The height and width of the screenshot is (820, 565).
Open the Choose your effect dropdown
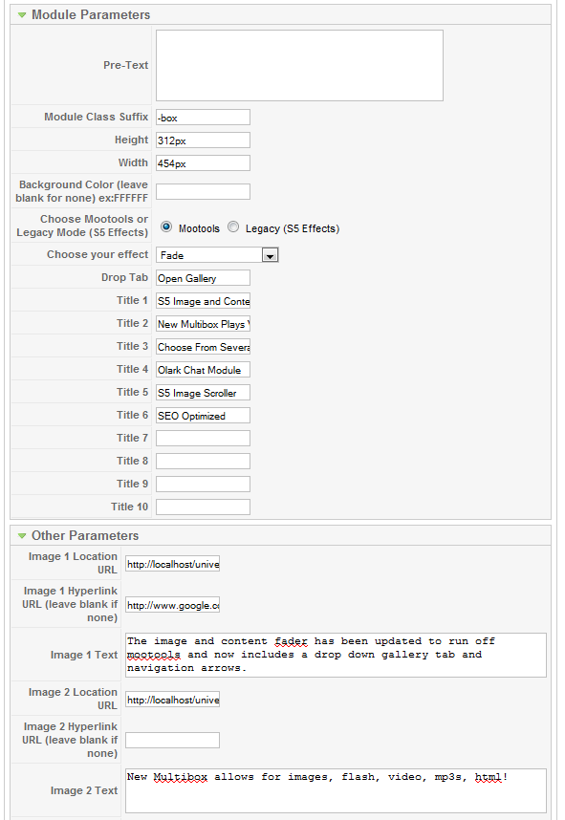[217, 255]
